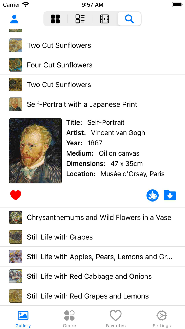This screenshot has width=185, height=329.
Task: Tap the Self-Portrait painting thumbnail
Action: (35, 150)
